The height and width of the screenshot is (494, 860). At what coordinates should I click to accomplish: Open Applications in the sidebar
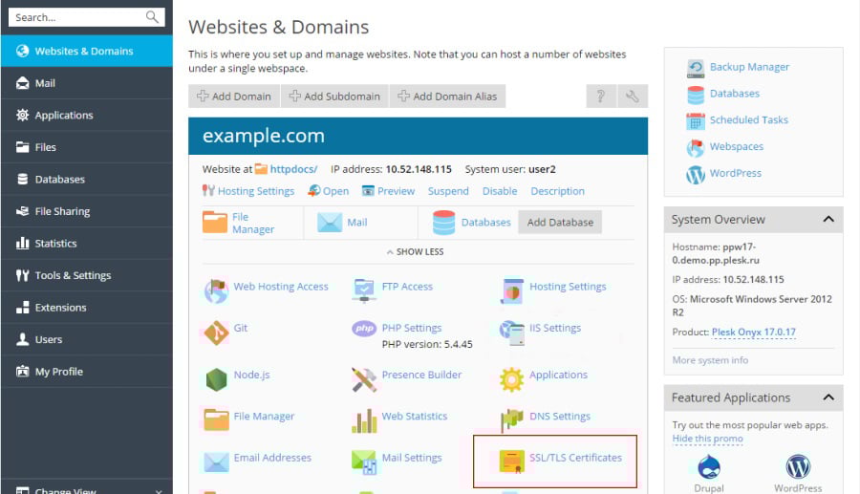click(87, 115)
